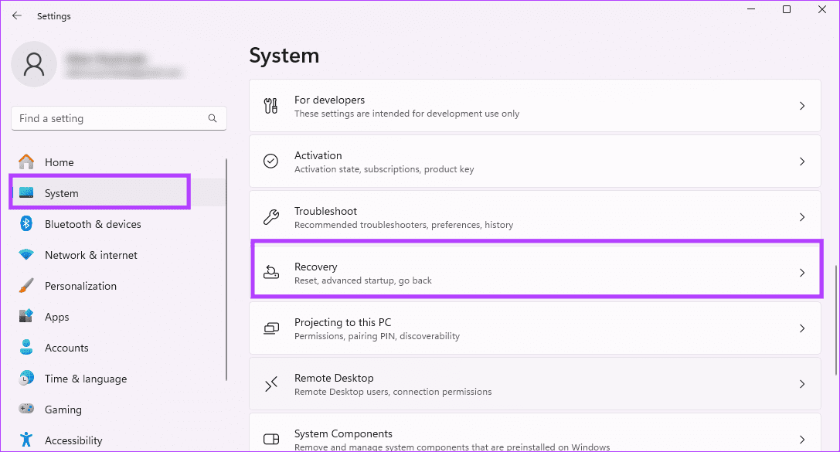Expand Projecting to this PC chevron
840x452 pixels.
pyautogui.click(x=802, y=328)
